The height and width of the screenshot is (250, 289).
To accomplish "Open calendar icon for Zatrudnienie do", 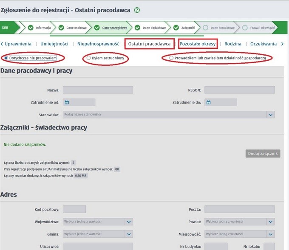I will [208, 102].
